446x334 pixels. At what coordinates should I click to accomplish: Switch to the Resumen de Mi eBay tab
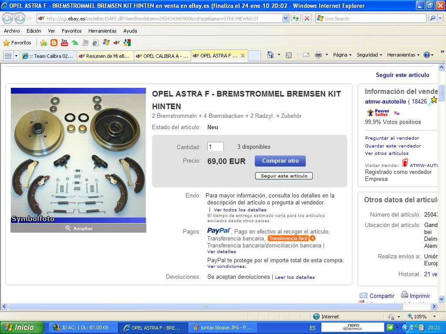[105, 56]
